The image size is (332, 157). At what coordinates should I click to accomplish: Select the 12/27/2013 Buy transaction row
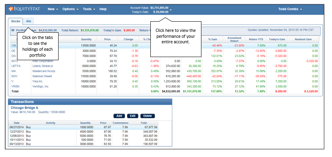[83, 131]
